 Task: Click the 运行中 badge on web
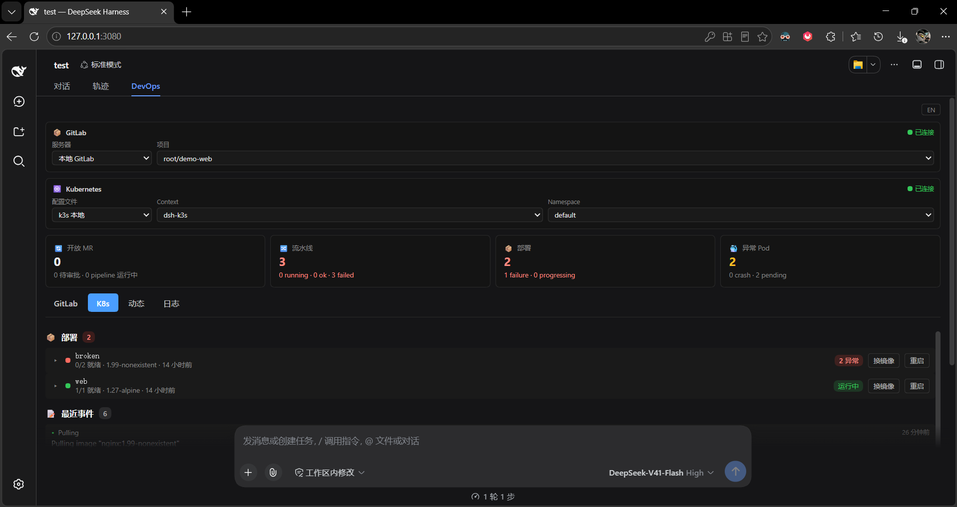click(x=848, y=386)
